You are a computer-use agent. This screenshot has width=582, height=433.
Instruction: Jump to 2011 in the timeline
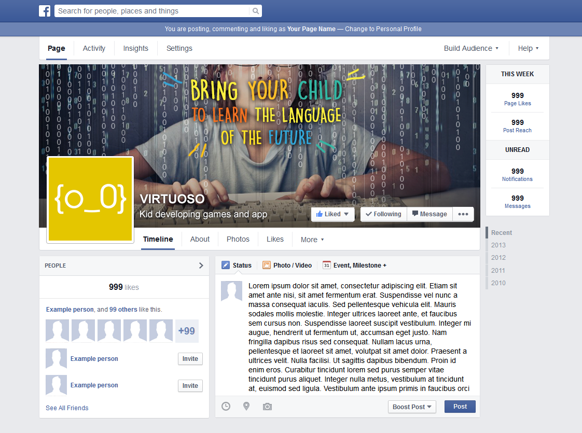tap(498, 271)
